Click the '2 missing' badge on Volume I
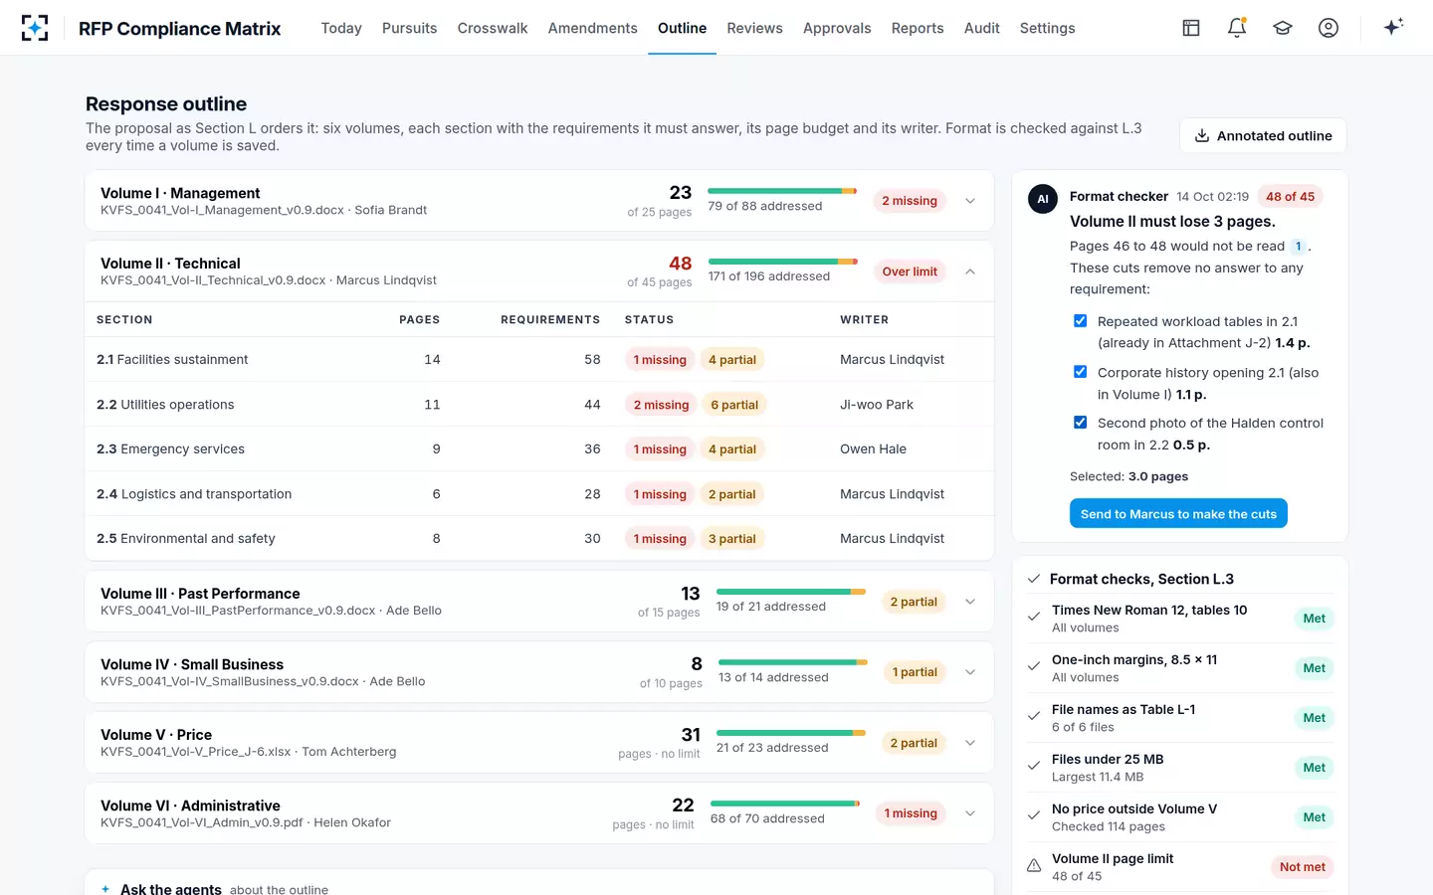Image resolution: width=1433 pixels, height=895 pixels. click(910, 201)
